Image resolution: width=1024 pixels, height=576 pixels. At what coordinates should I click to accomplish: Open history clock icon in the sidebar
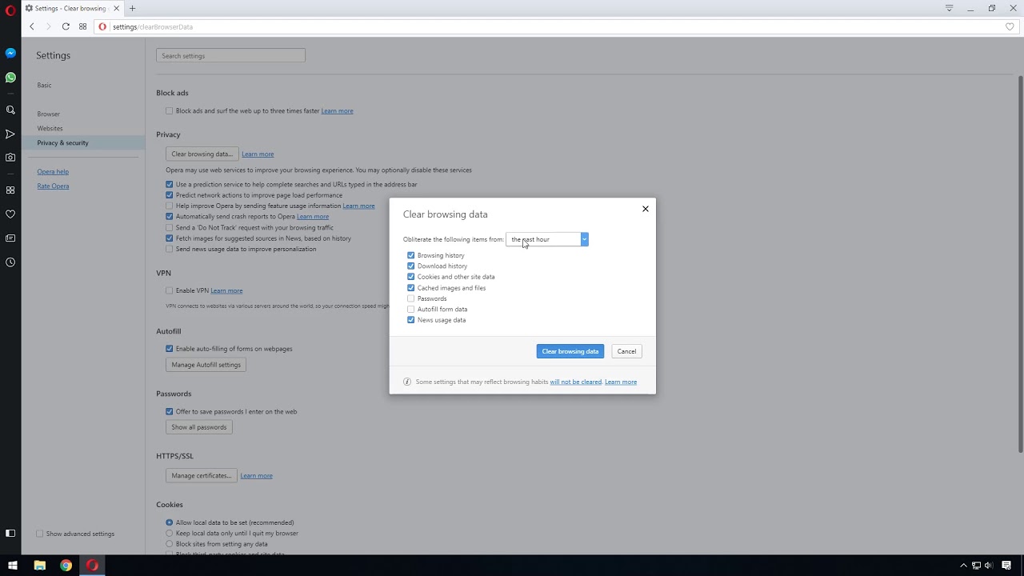point(10,262)
